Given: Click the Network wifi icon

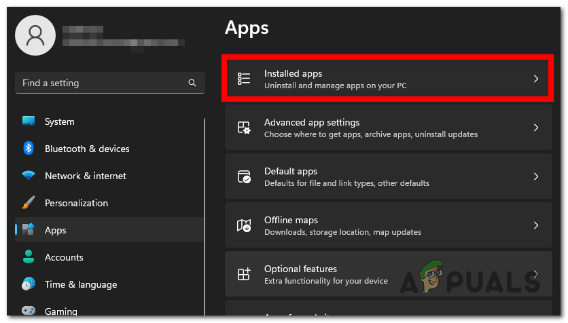Looking at the screenshot, I should 29,176.
